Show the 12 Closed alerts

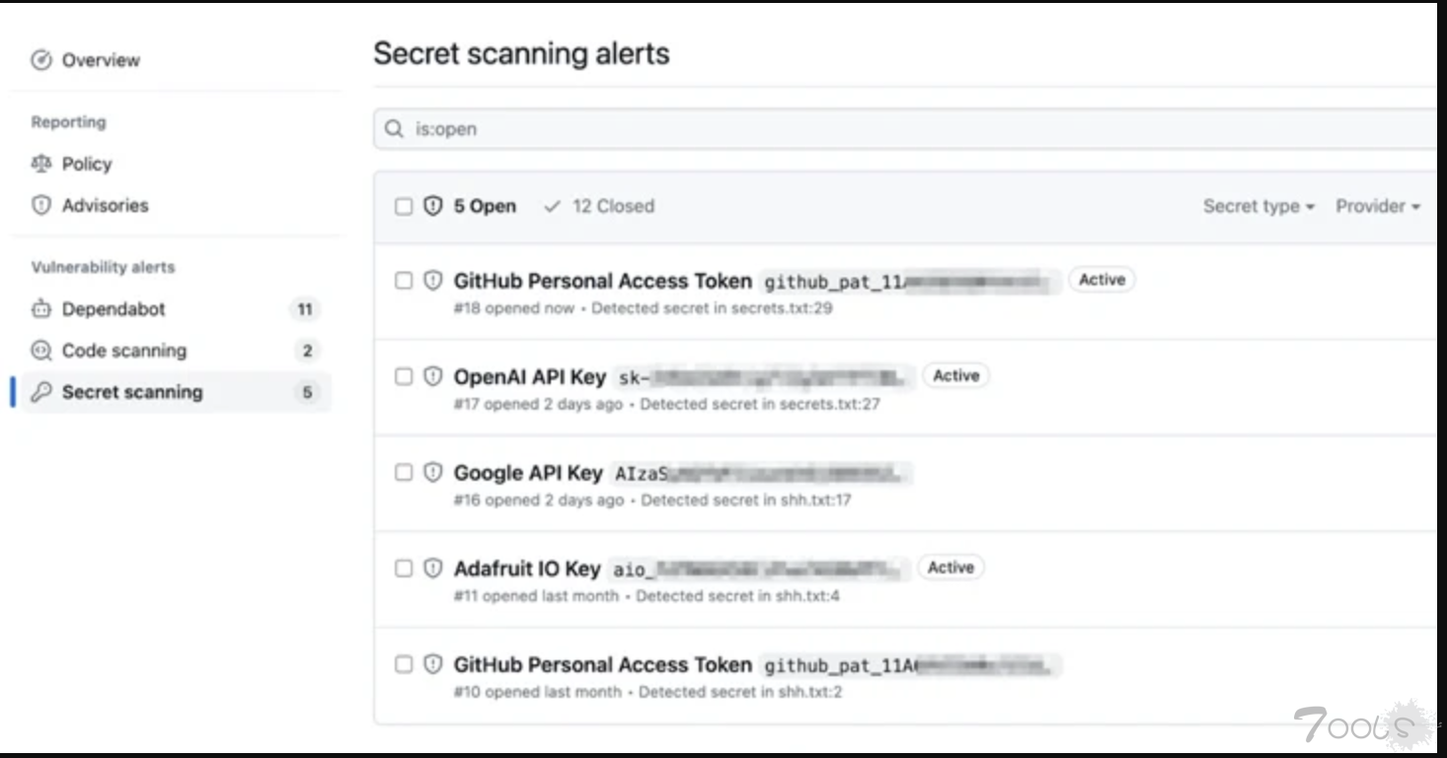coord(599,206)
